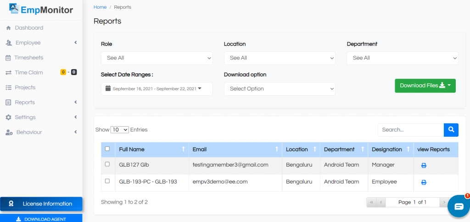
Task: Click the print icon for GLB-193-PC row
Action: coord(424,182)
